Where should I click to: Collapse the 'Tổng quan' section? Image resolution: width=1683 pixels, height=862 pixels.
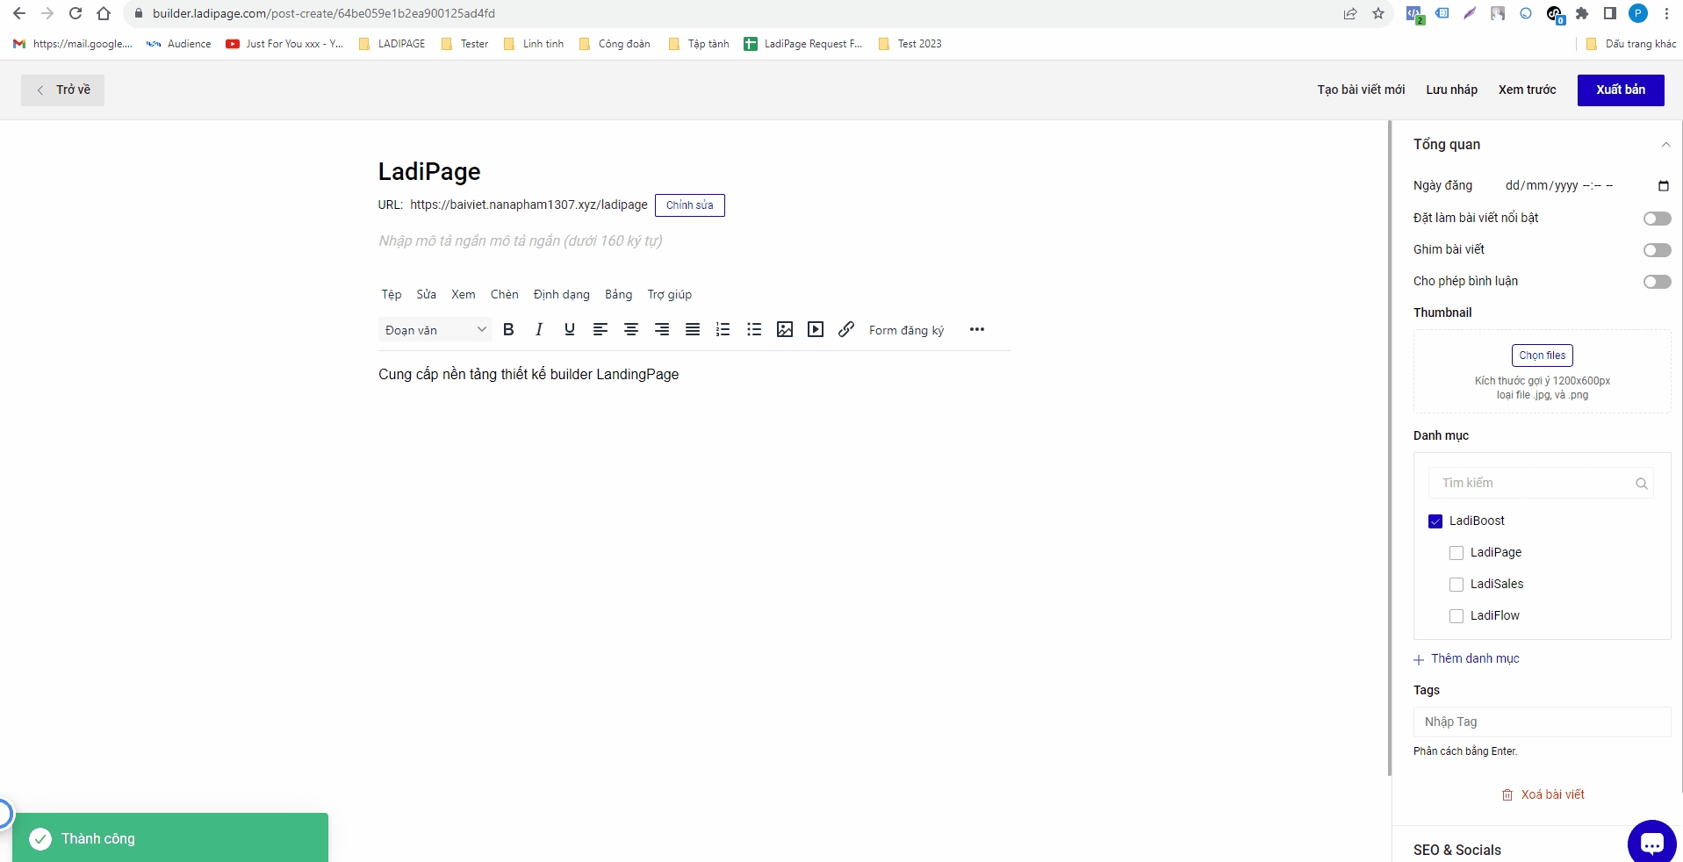tap(1665, 145)
